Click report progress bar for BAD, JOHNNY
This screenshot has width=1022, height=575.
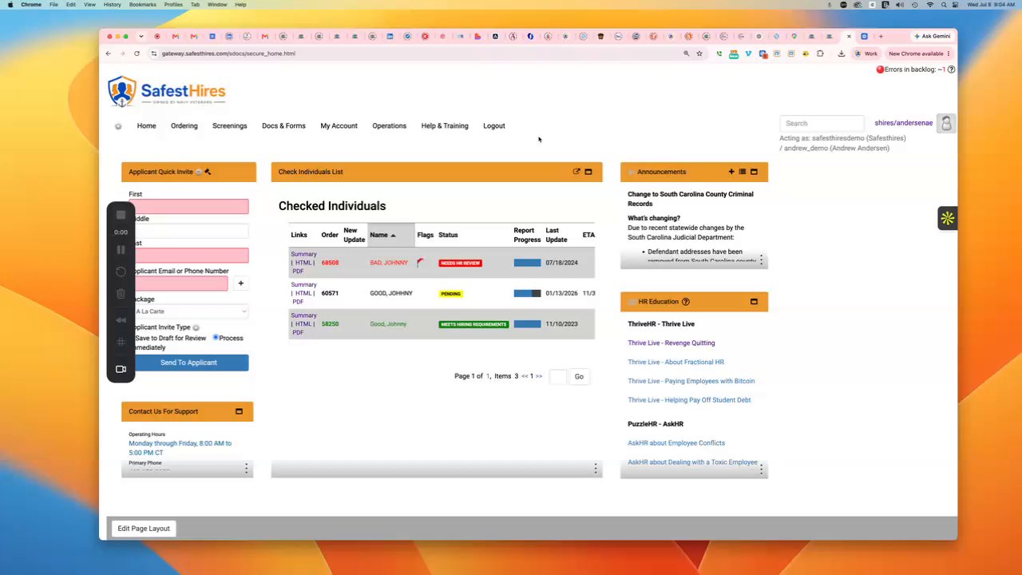[527, 263]
